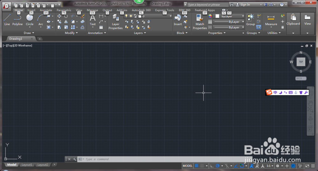Switch to the Insert ribbon tab
Image resolution: width=318 pixels, height=171 pixels.
coord(31,10)
